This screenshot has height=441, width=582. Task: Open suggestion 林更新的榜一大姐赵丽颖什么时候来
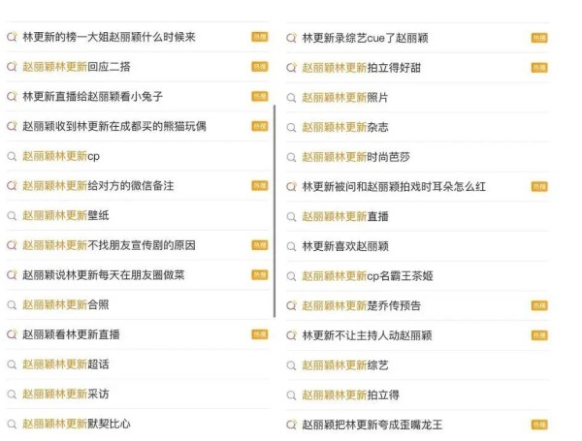[x=138, y=37]
